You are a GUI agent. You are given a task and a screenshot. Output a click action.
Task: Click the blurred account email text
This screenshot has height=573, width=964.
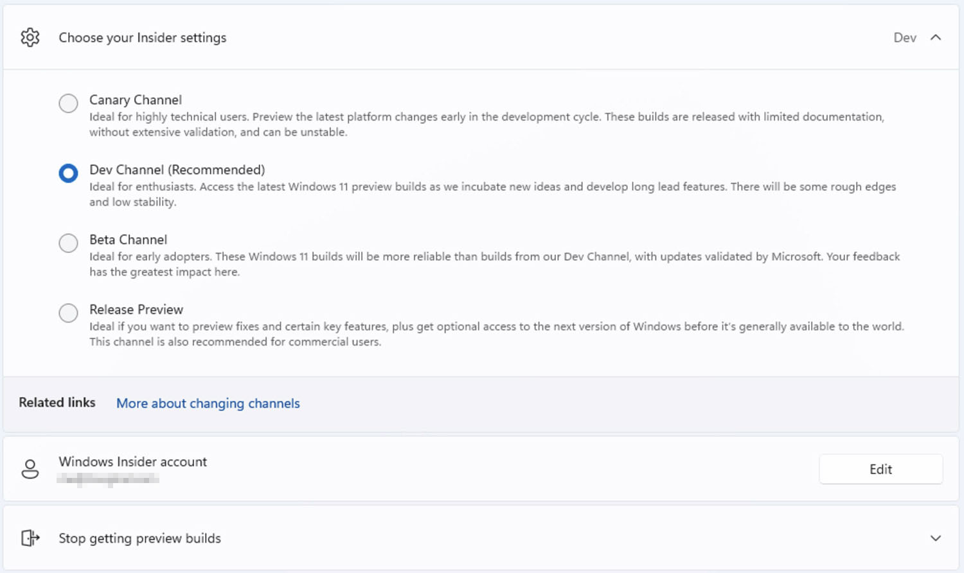[108, 479]
